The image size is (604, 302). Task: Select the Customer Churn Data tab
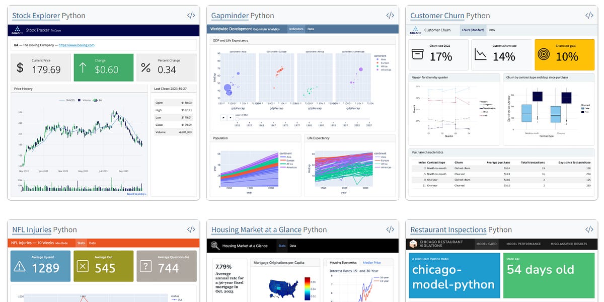point(491,30)
